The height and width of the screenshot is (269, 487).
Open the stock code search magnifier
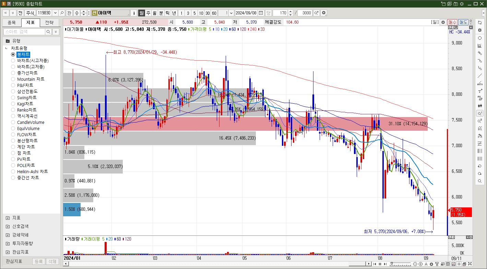[x=62, y=13]
